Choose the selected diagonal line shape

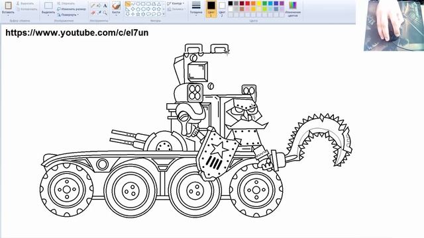click(128, 4)
